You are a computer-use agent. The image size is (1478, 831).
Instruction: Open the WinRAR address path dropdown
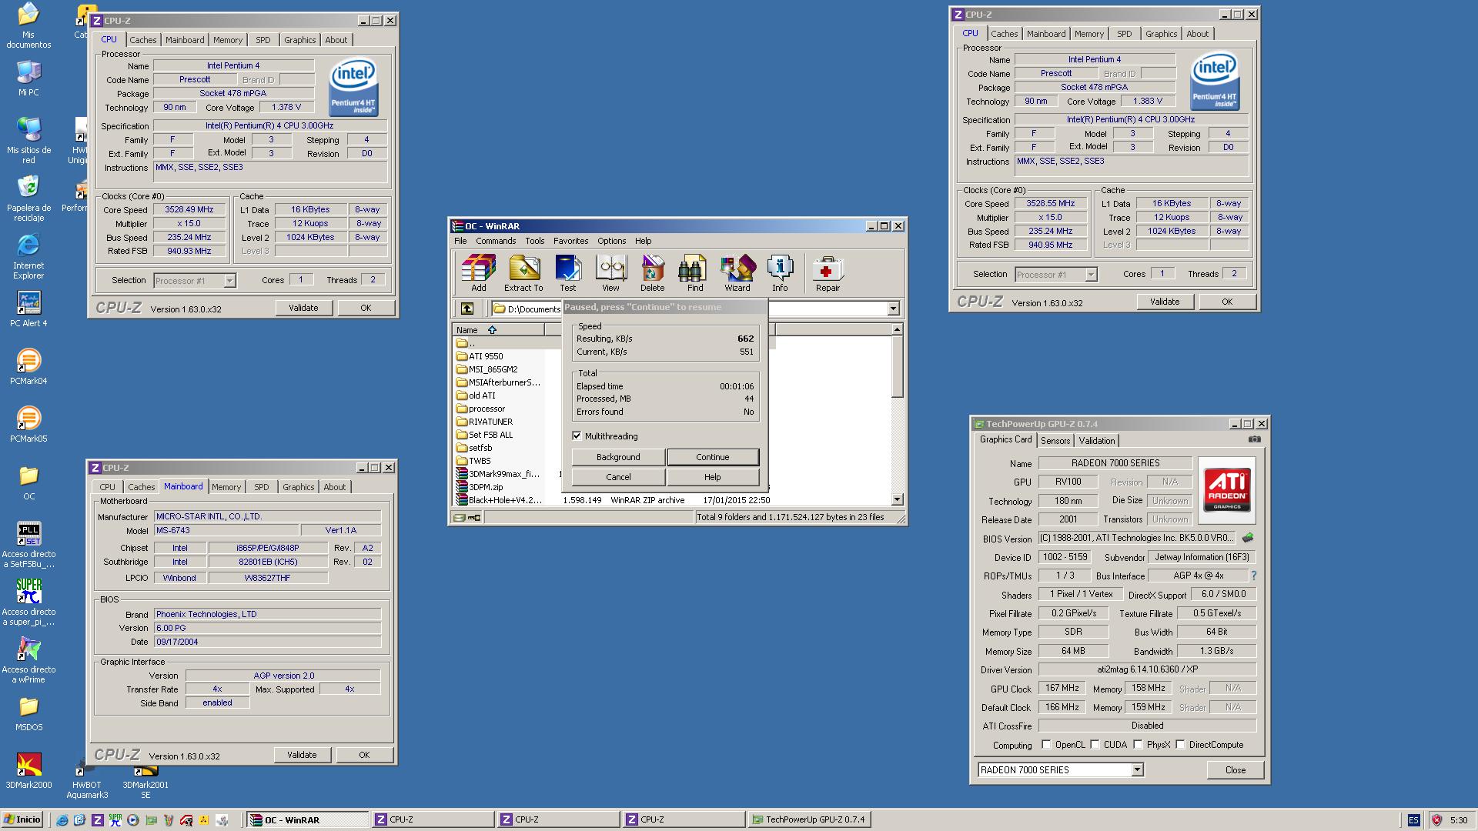893,309
